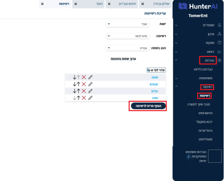Move the third list row down with its arrow

pyautogui.click(x=75, y=91)
